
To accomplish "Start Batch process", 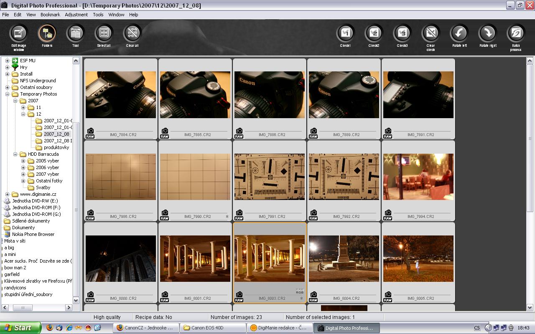I will click(516, 33).
